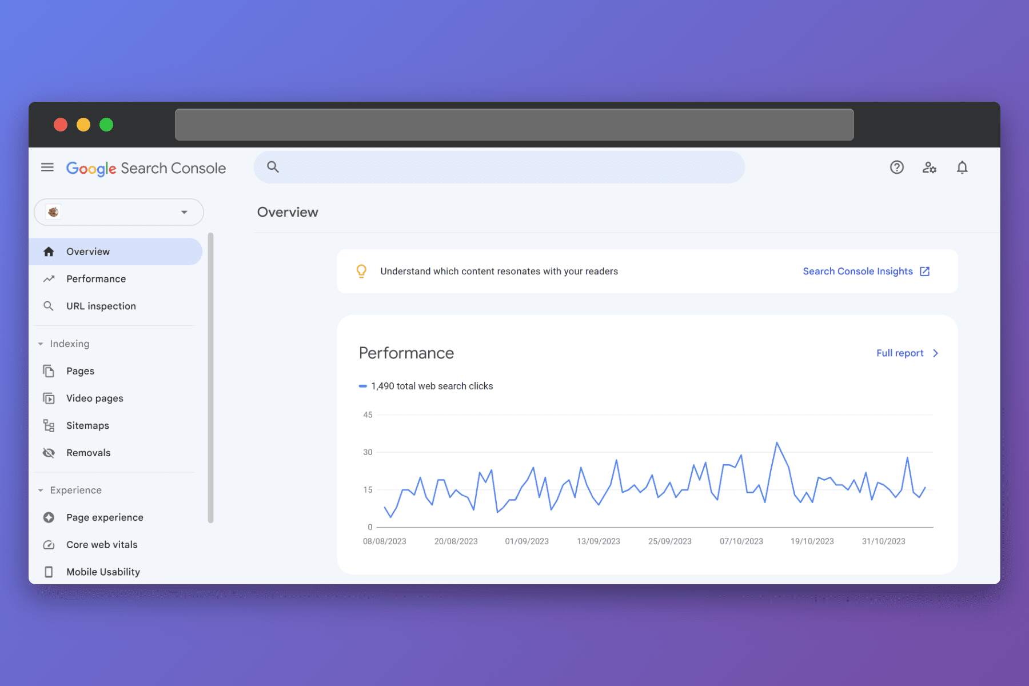Open Pages under Indexing
The width and height of the screenshot is (1029, 686).
pyautogui.click(x=115, y=371)
